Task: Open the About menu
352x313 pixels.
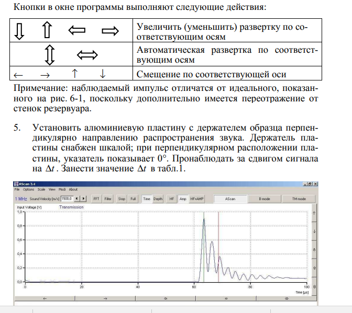Action: (x=73, y=189)
